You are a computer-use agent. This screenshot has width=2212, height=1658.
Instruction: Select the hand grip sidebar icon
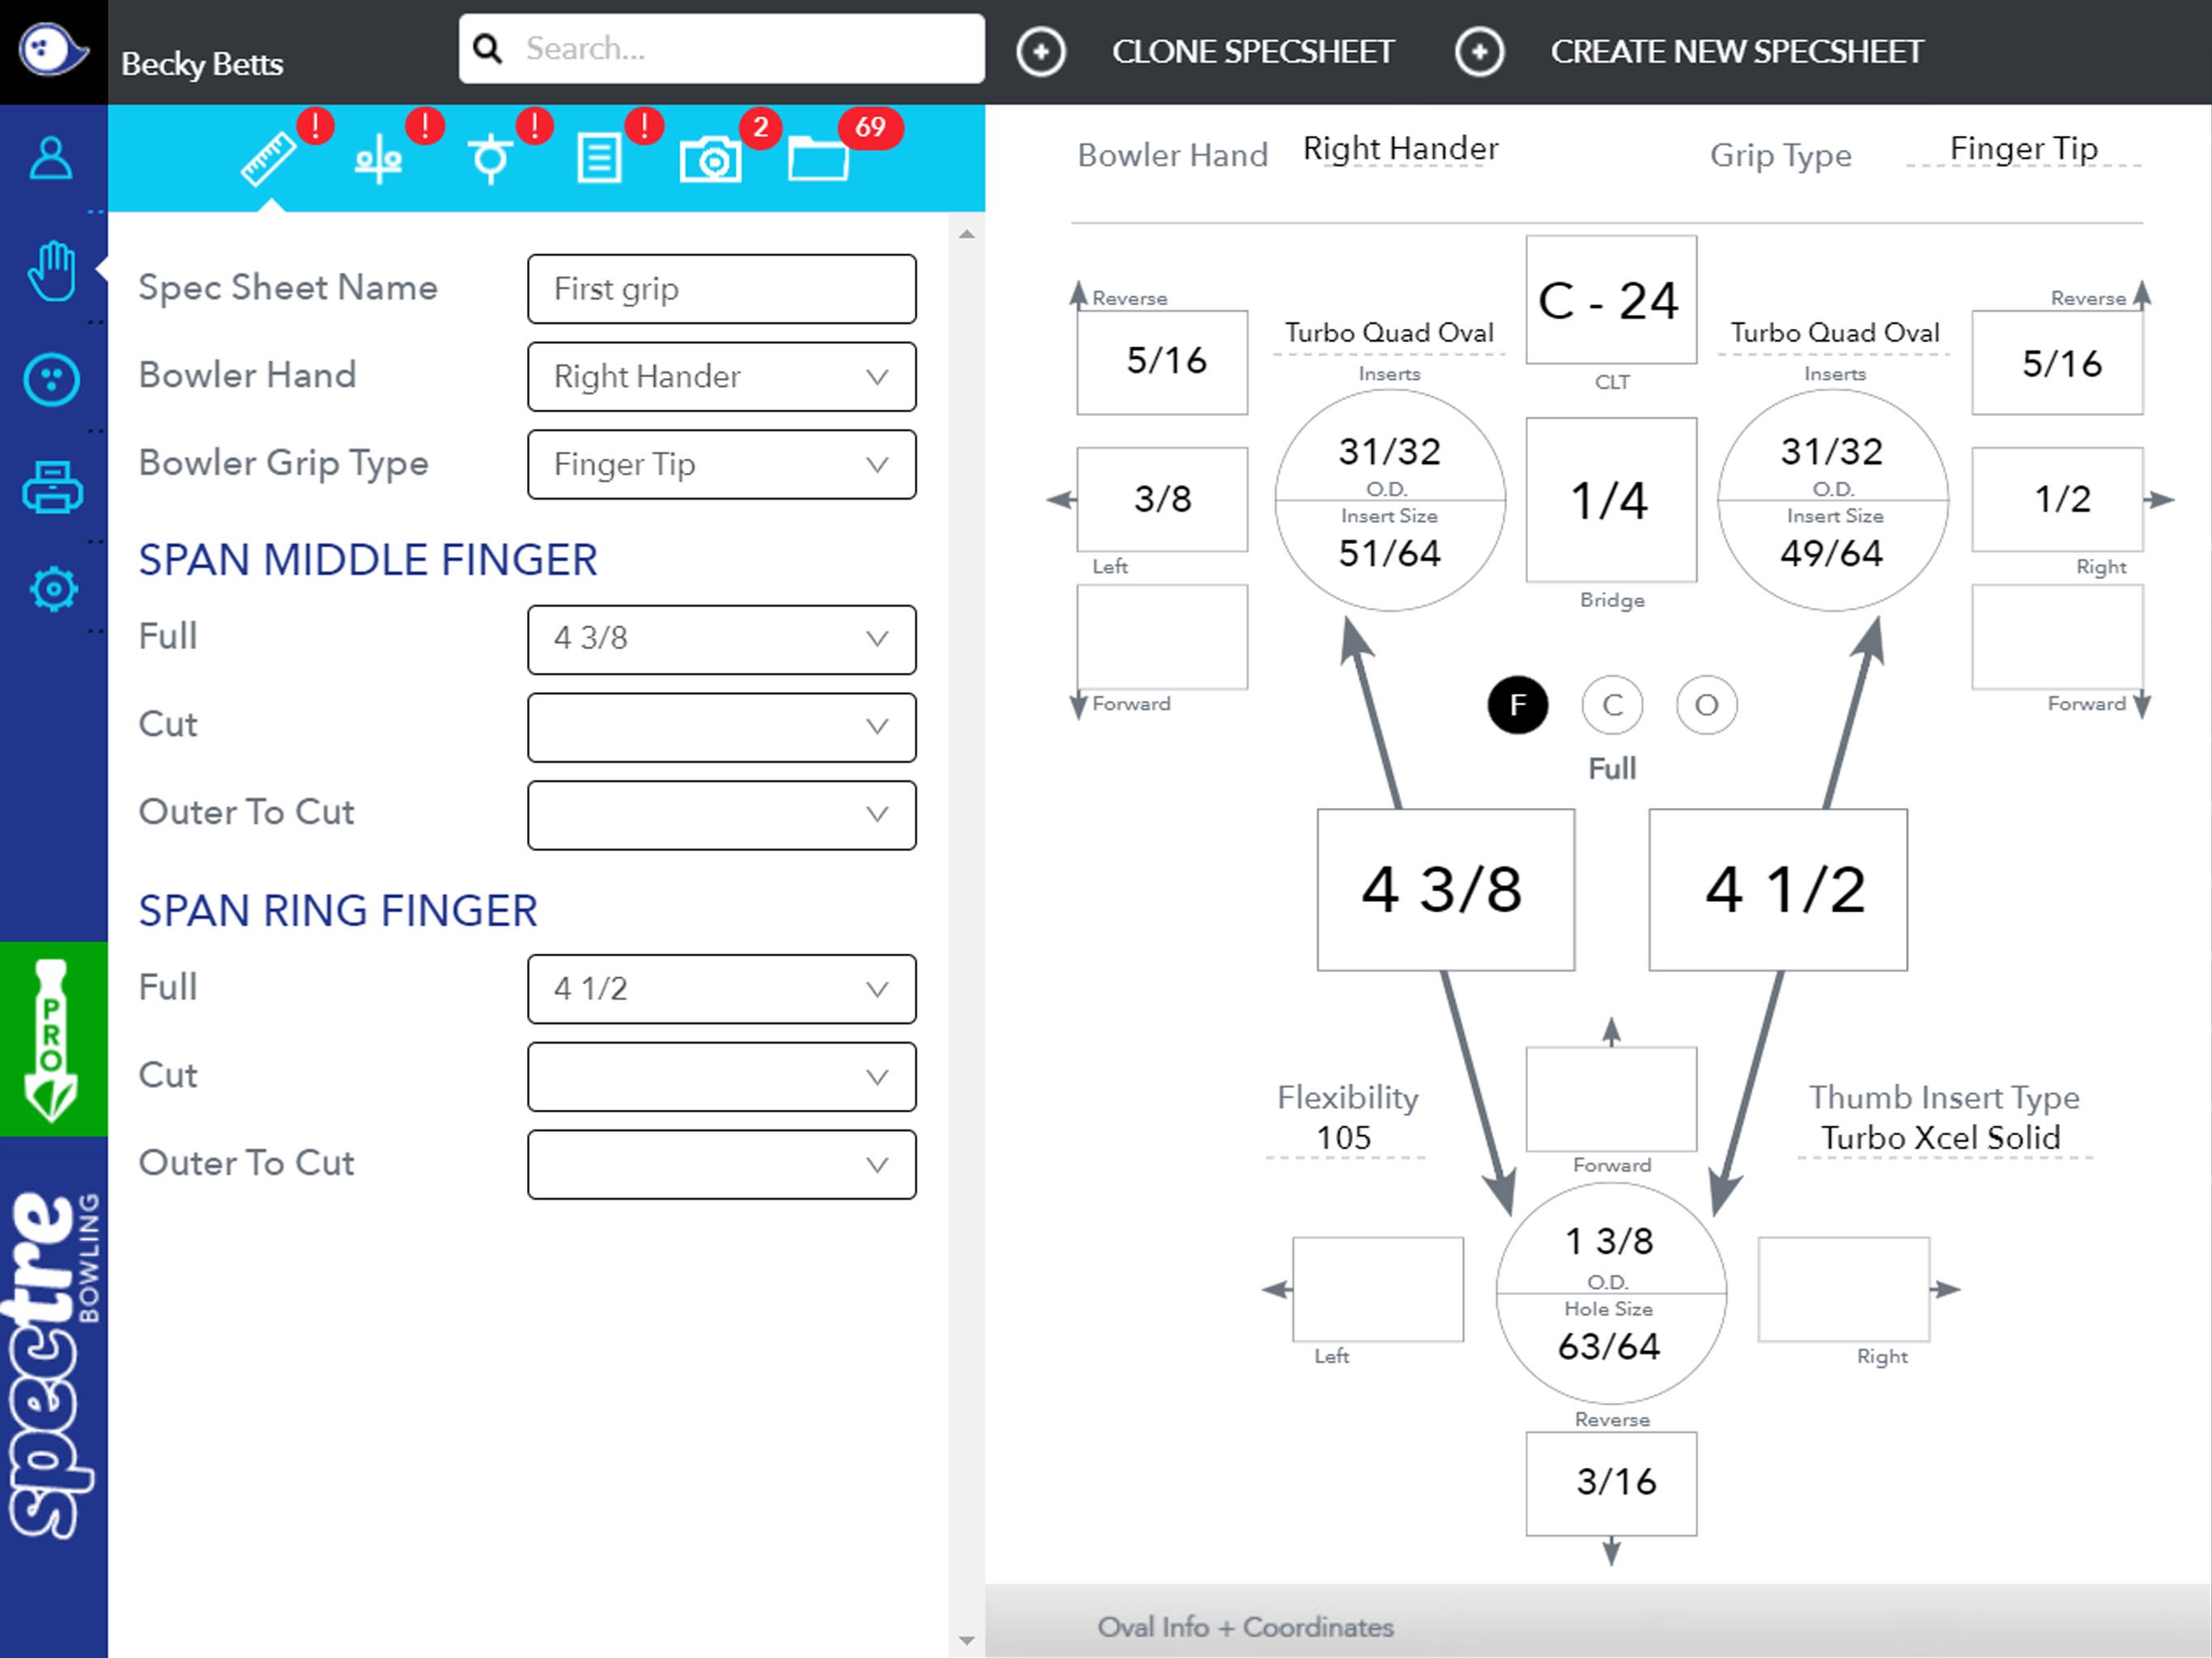click(x=51, y=270)
